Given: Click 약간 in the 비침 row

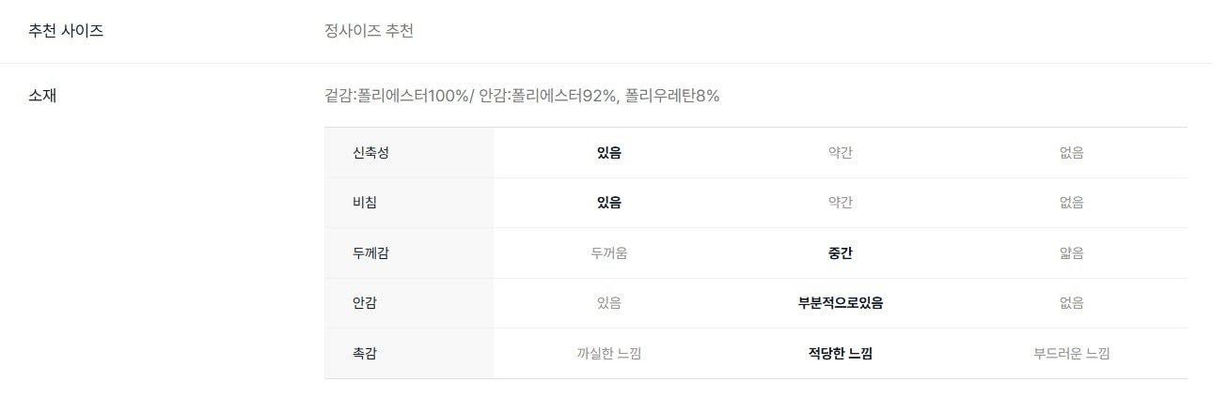Looking at the screenshot, I should pos(840,203).
